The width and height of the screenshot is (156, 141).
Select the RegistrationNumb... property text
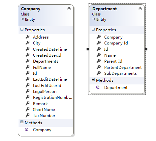point(52,98)
